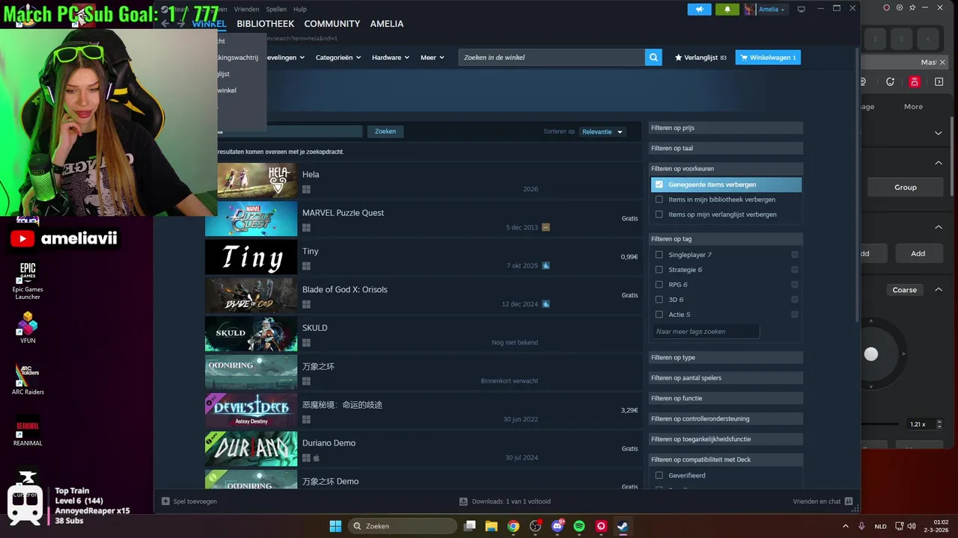Image resolution: width=958 pixels, height=538 pixels.
Task: Click the Group button in camera app
Action: point(906,188)
